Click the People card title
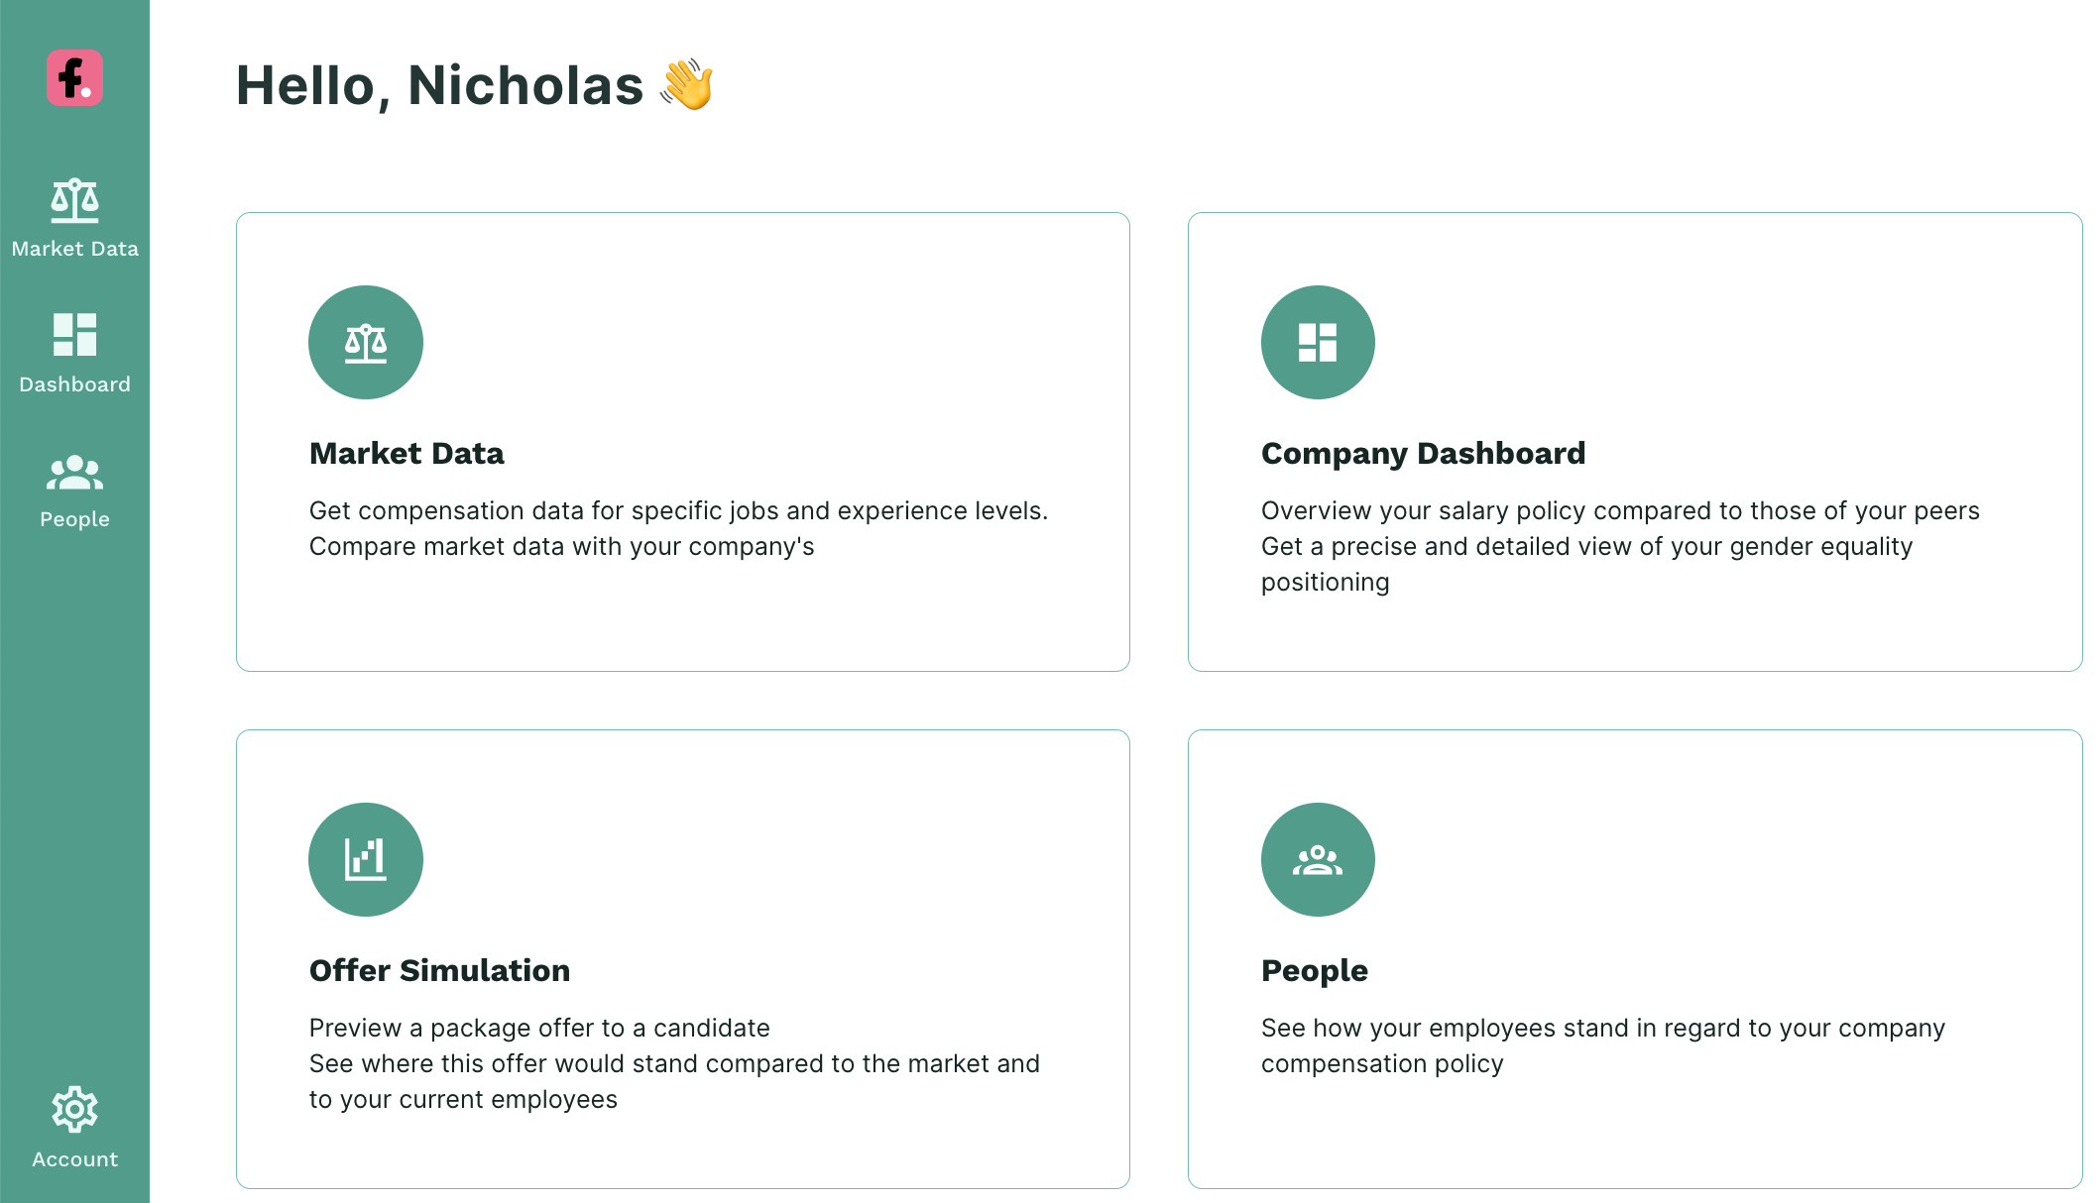Image resolution: width=2100 pixels, height=1203 pixels. pyautogui.click(x=1315, y=970)
